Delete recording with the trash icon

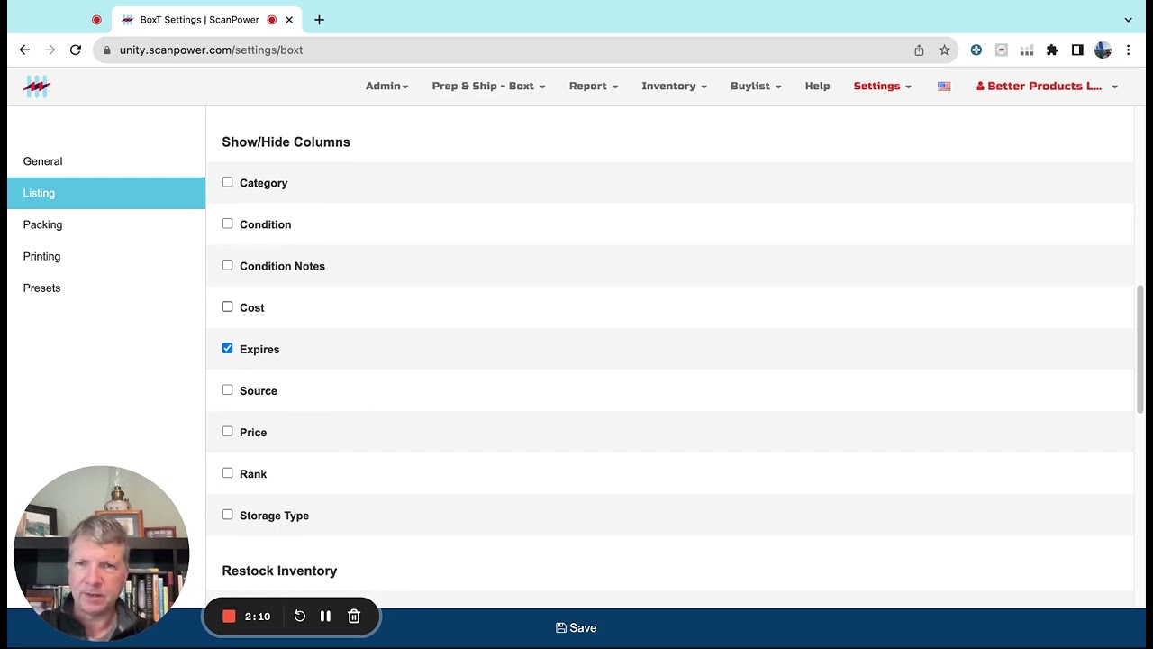354,617
